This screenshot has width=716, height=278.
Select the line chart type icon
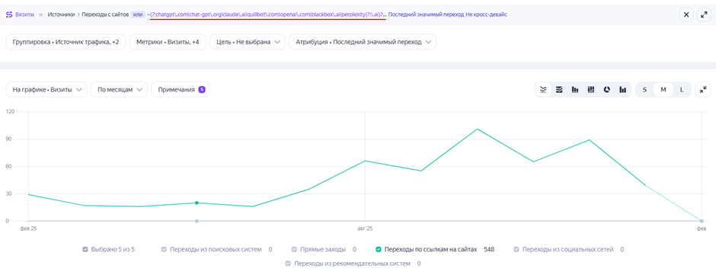coord(543,90)
